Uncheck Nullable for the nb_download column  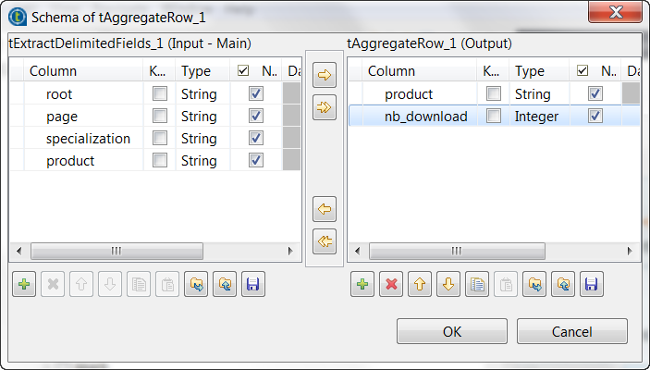(x=595, y=116)
